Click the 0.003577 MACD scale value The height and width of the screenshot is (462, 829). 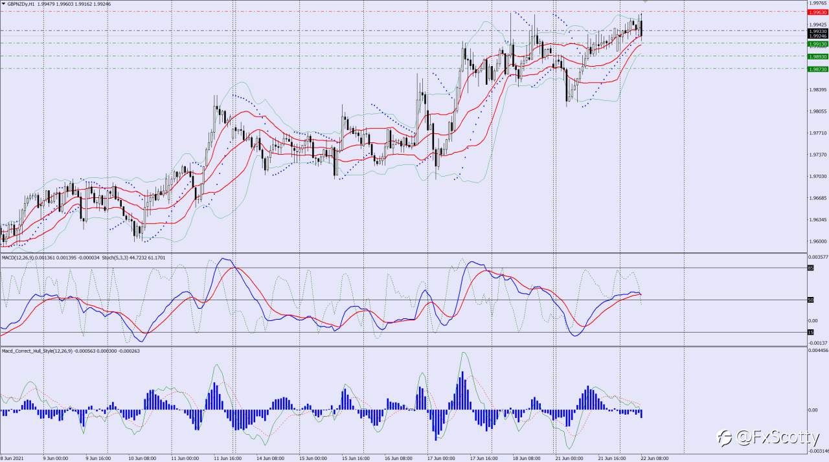click(x=818, y=258)
